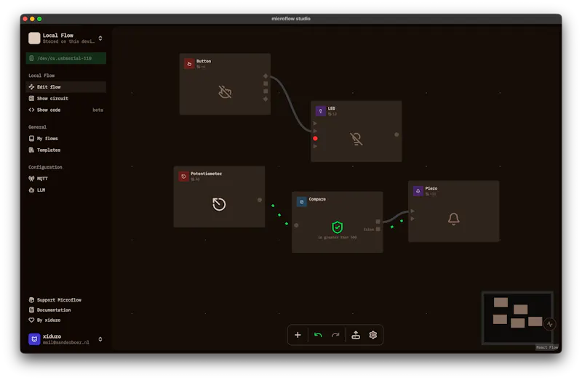
Task: Open Templates page
Action: [x=65, y=150]
